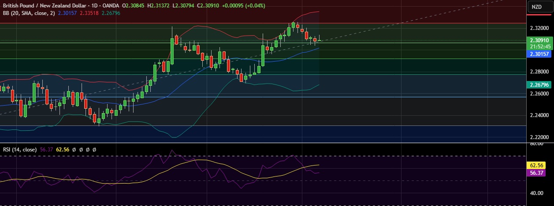This screenshot has height=206, width=554.
Task: Click the purple RSI value label 56.37
Action: coord(536,173)
